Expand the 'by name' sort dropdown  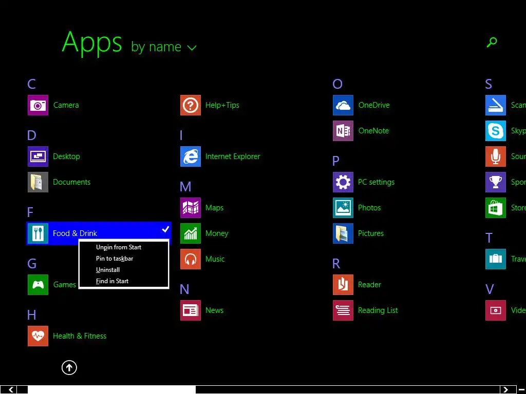[x=164, y=47]
